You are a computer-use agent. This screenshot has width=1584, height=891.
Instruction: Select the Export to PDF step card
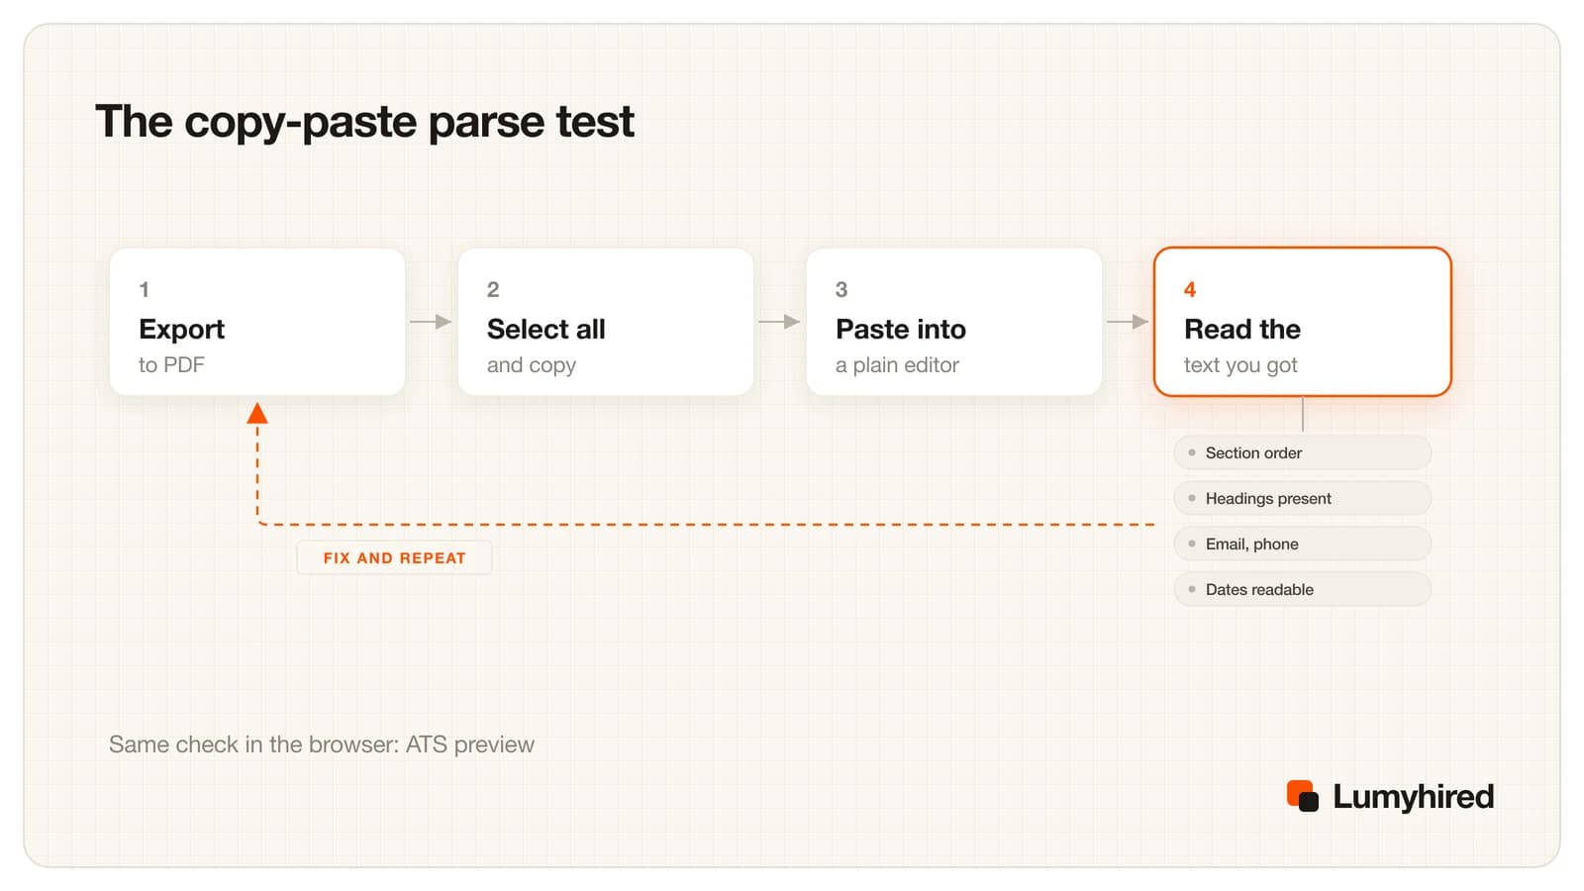point(257,322)
